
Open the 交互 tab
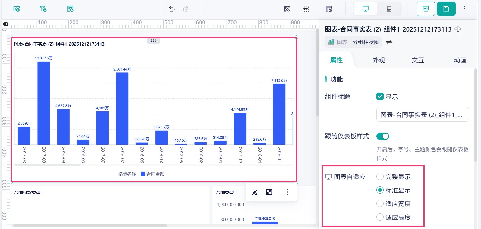pyautogui.click(x=418, y=60)
